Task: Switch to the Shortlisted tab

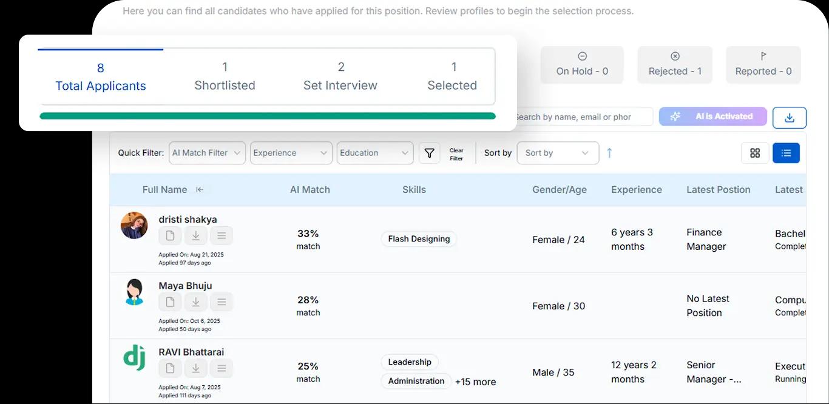Action: (x=225, y=76)
